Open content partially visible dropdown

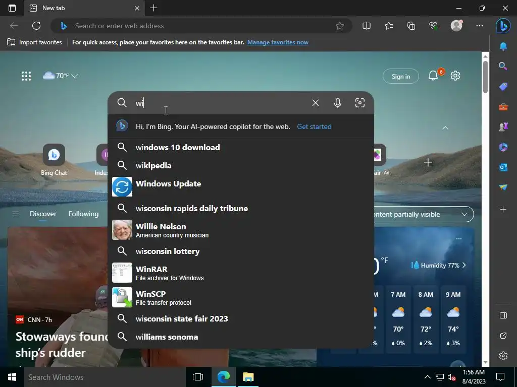[424, 214]
